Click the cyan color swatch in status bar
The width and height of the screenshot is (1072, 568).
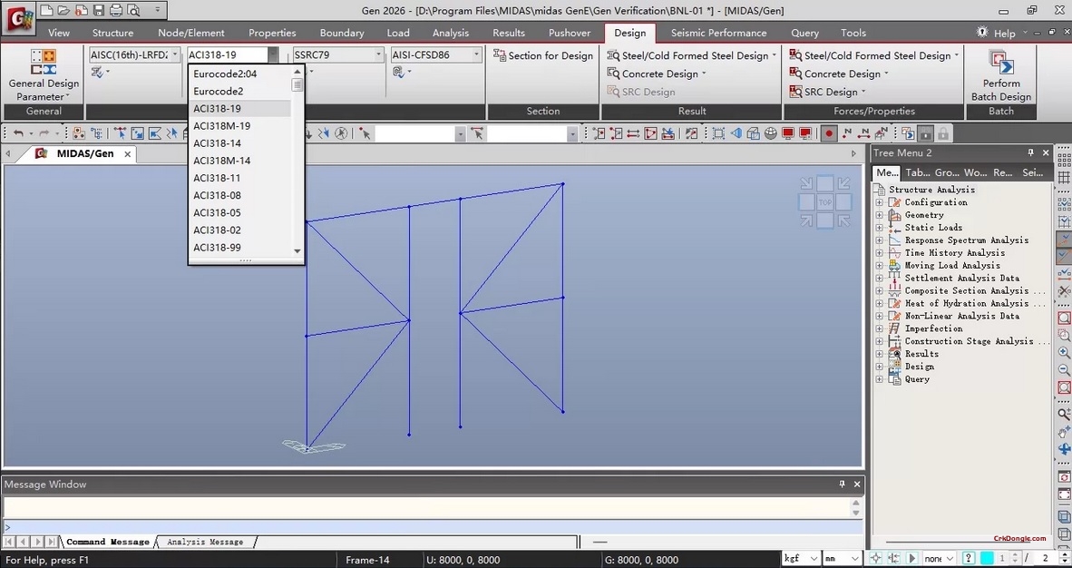click(x=987, y=558)
